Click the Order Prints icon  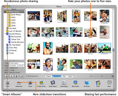click(41, 82)
